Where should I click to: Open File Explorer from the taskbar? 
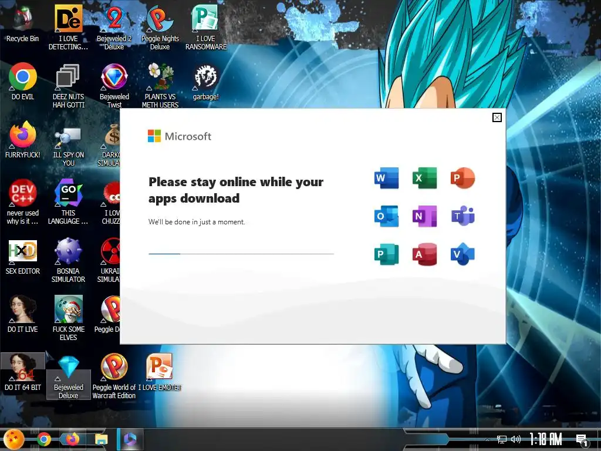click(x=101, y=439)
